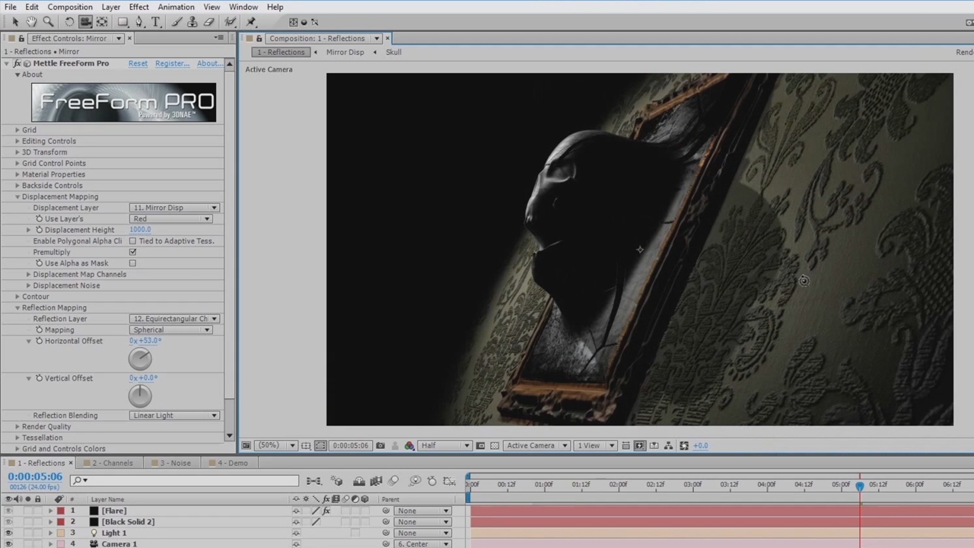The image size is (974, 548).
Task: Select the Puppet Pin tool
Action: pos(251,22)
